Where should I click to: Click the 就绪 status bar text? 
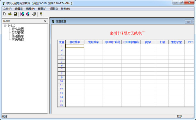pos(5,116)
